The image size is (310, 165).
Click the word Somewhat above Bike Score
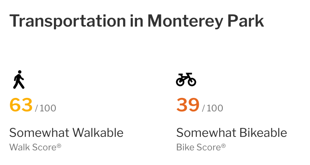pyautogui.click(x=206, y=132)
